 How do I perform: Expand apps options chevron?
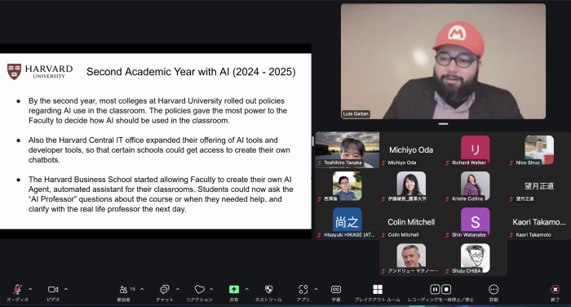tap(316, 289)
